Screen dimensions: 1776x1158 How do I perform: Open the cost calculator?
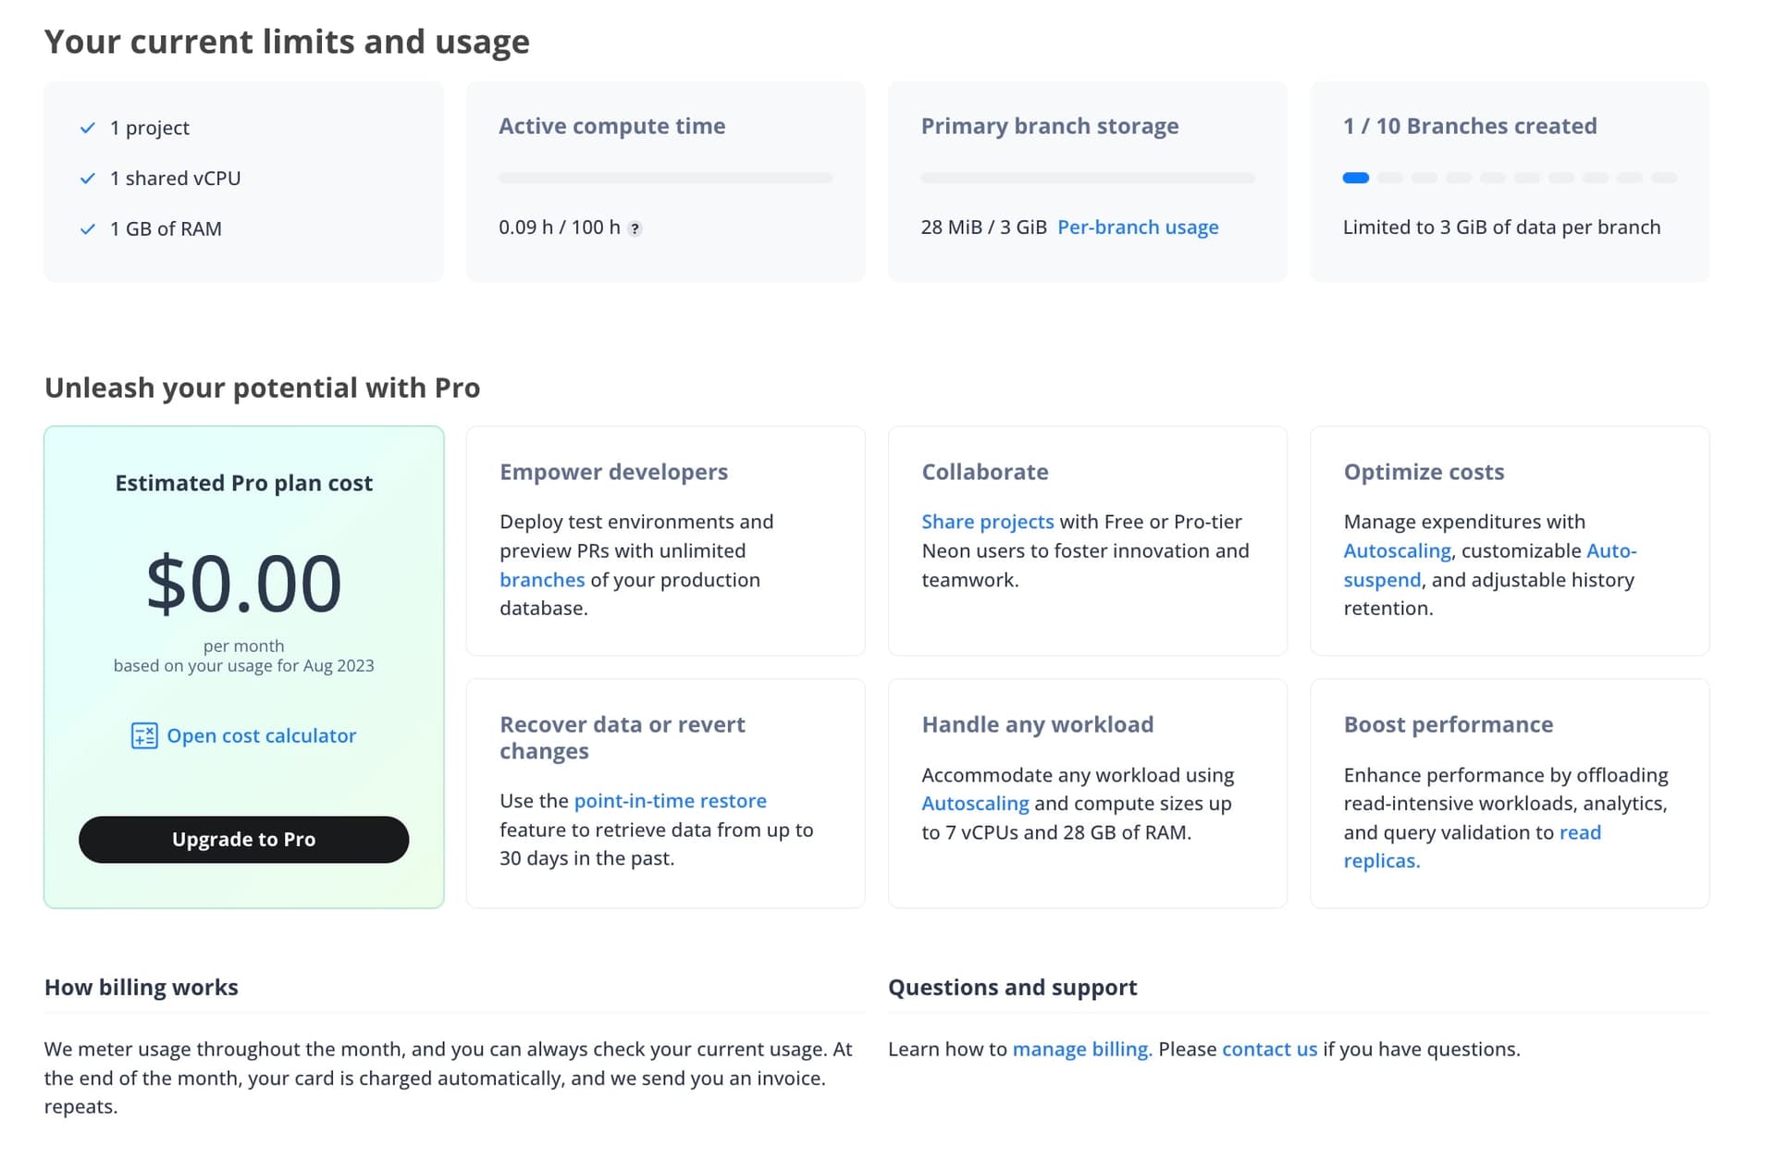click(262, 735)
